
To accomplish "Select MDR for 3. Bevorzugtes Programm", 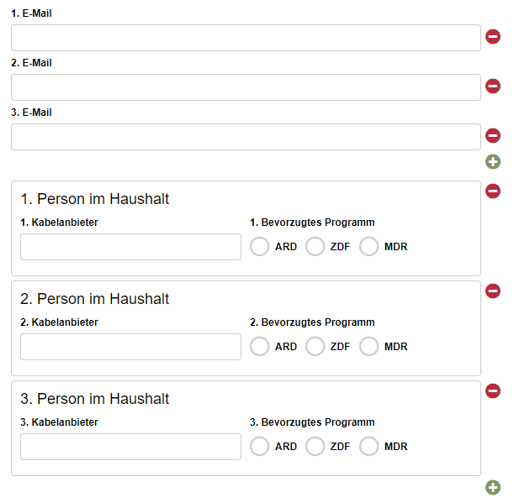I will coord(368,446).
